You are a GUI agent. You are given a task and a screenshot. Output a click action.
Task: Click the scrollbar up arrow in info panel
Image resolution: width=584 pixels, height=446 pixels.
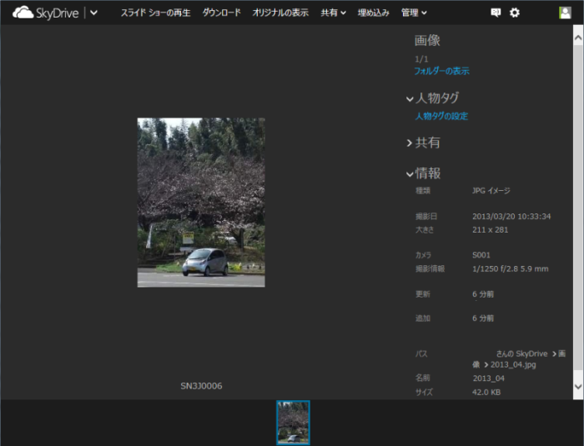tap(577, 36)
